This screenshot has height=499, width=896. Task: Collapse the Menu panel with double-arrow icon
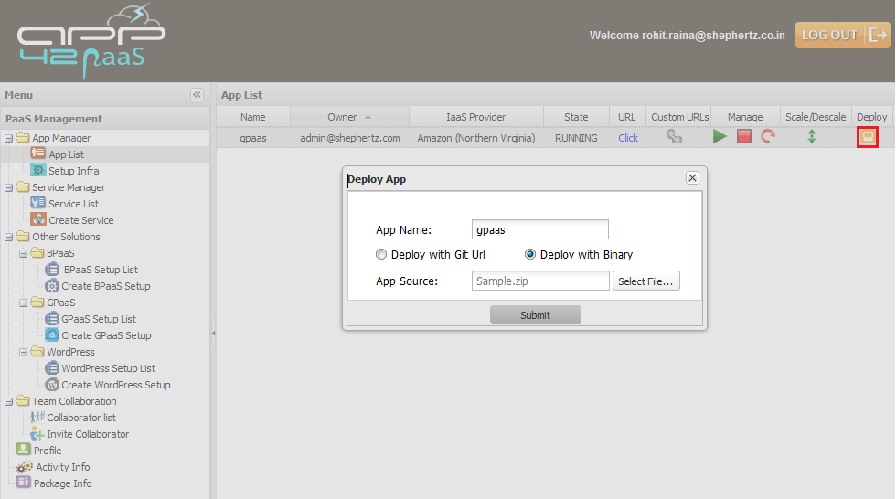(x=197, y=95)
